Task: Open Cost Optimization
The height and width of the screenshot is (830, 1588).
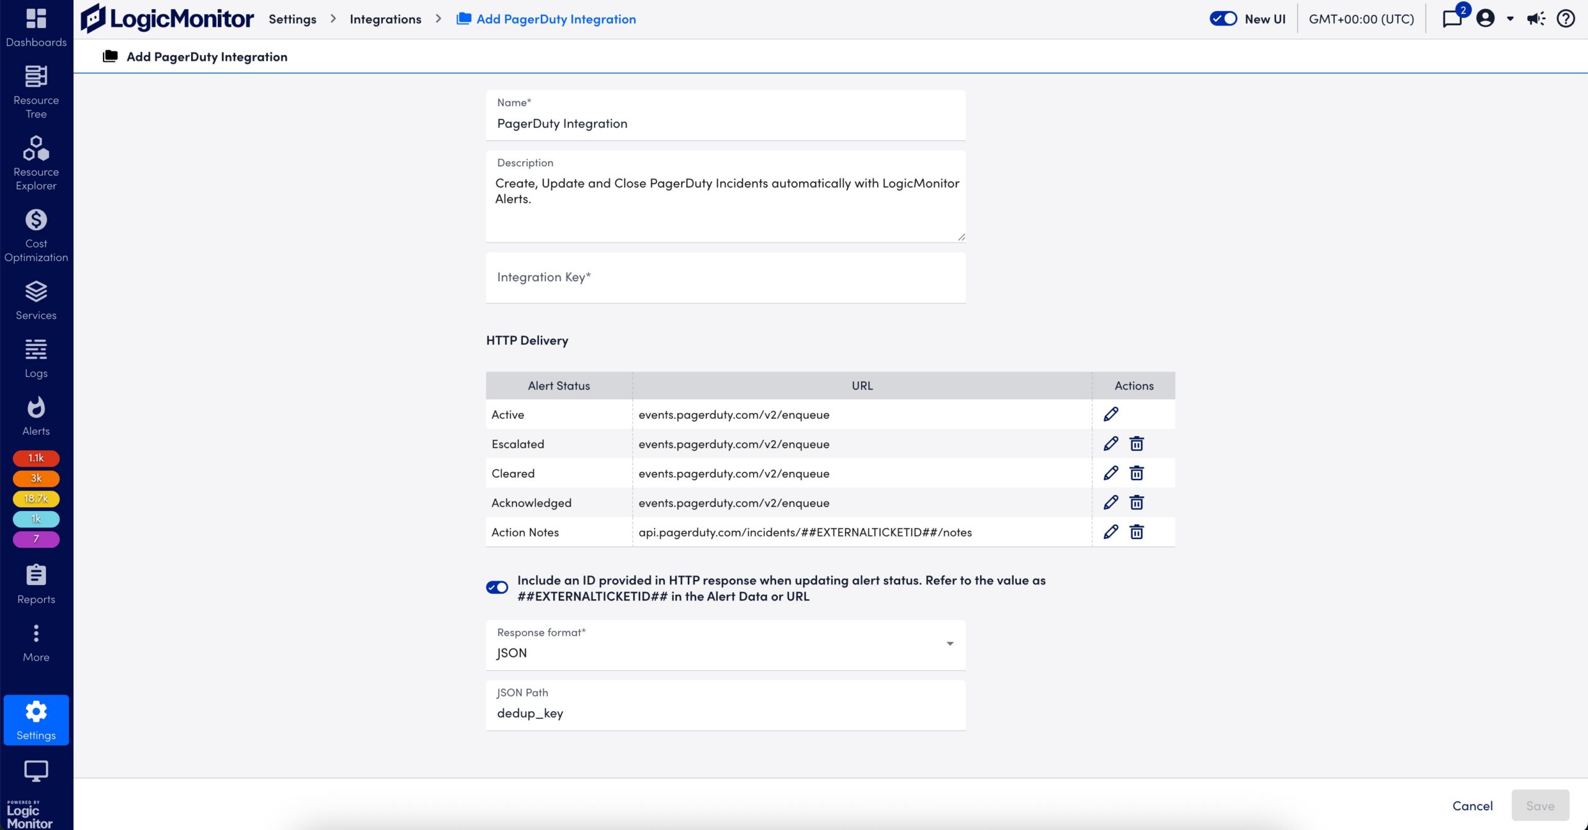Action: click(35, 221)
